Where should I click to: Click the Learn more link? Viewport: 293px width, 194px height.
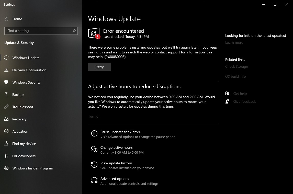click(x=234, y=42)
